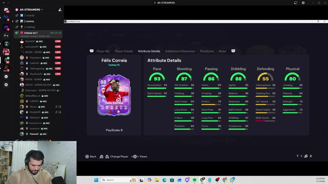Click the LIVE badge next to MedZone93
Image resolution: width=328 pixels, height=184 pixels.
click(58, 74)
